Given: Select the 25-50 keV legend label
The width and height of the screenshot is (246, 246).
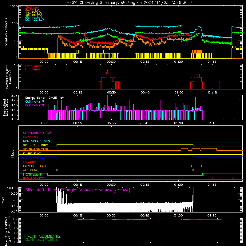Looking at the screenshot, I should click(x=34, y=17).
